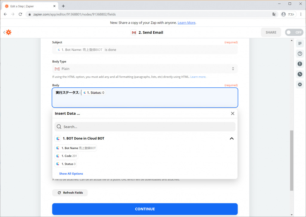
Task: Reload the page with refresh icon
Action: (x=20, y=14)
